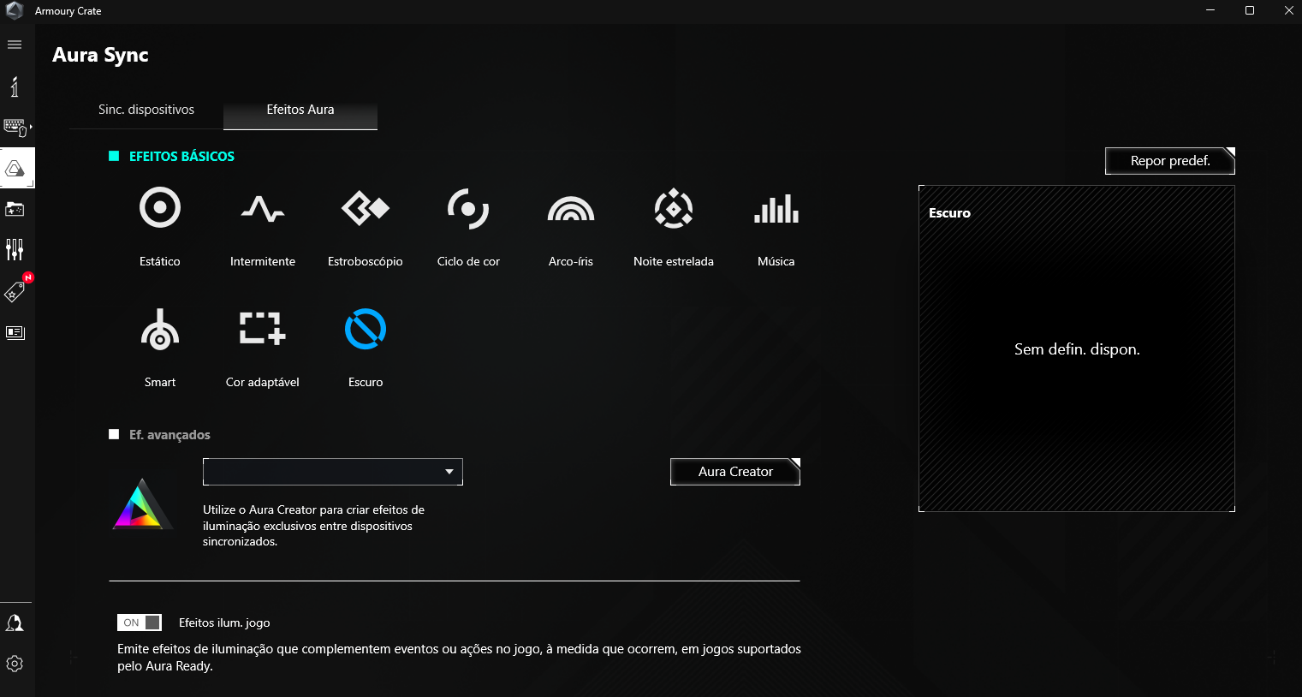
Task: Click the Repor predef. button
Action: (x=1170, y=161)
